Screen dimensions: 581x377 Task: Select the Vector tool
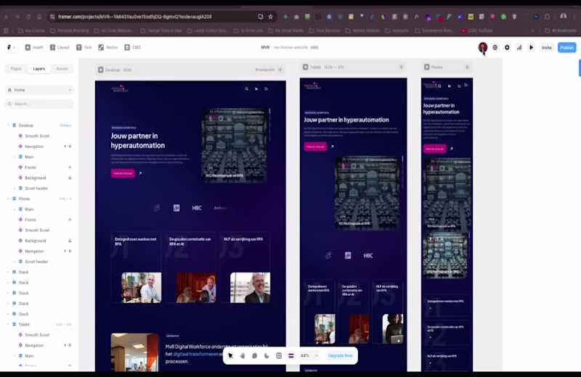(x=108, y=47)
